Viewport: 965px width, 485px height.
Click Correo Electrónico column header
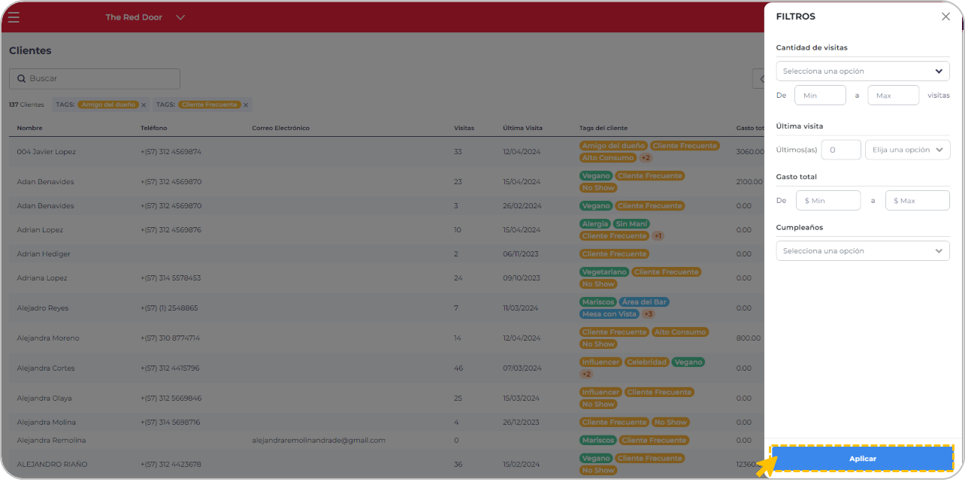tap(280, 128)
